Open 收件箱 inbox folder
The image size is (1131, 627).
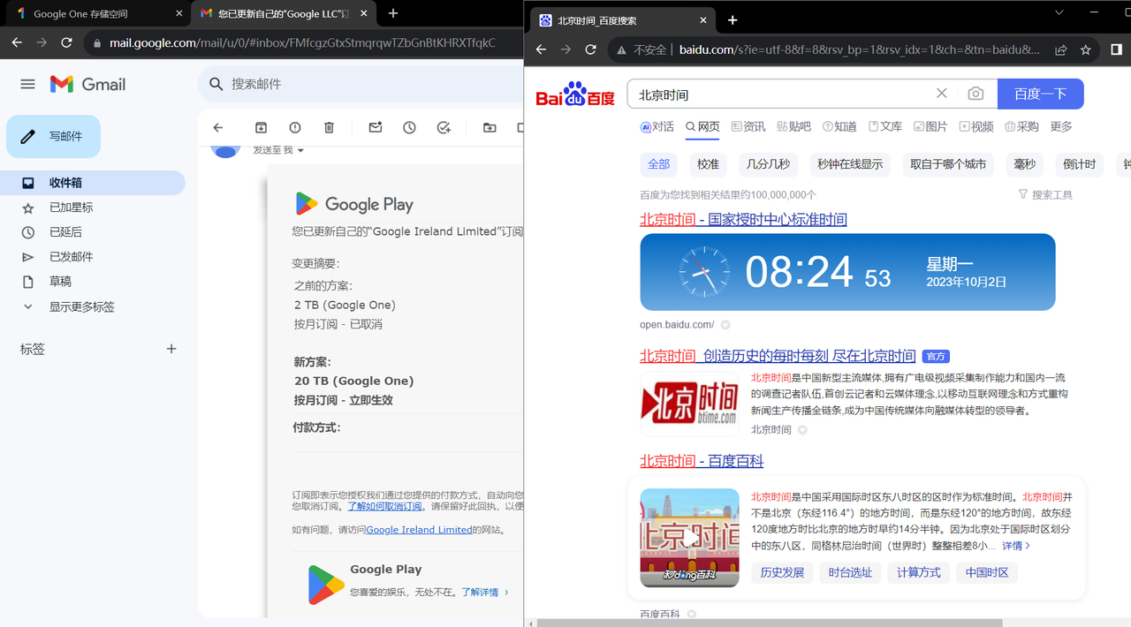pos(92,183)
